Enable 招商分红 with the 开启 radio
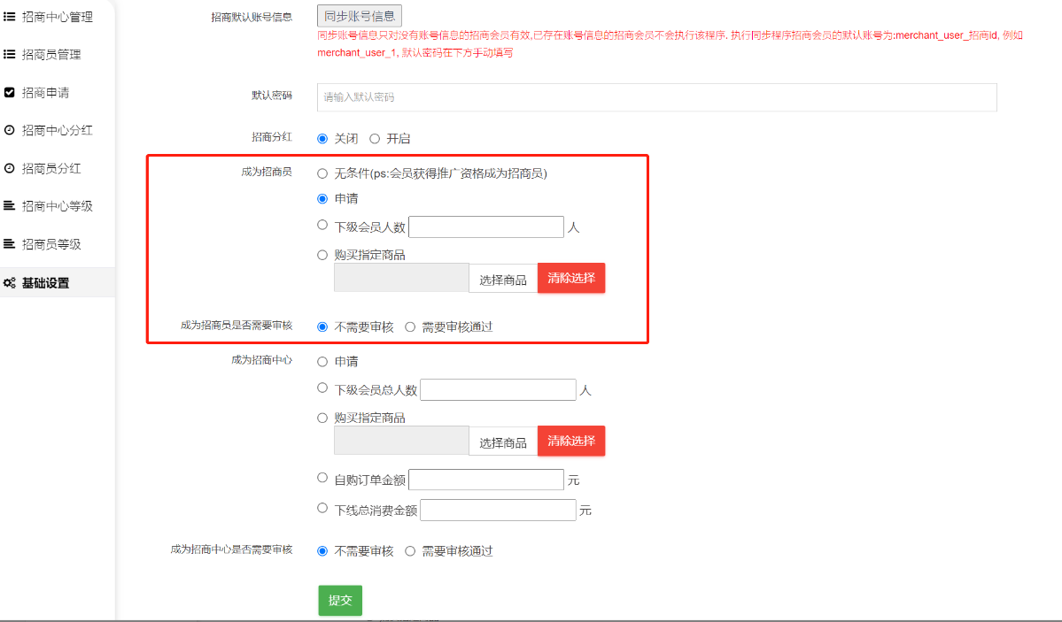The image size is (1062, 622). coord(375,139)
